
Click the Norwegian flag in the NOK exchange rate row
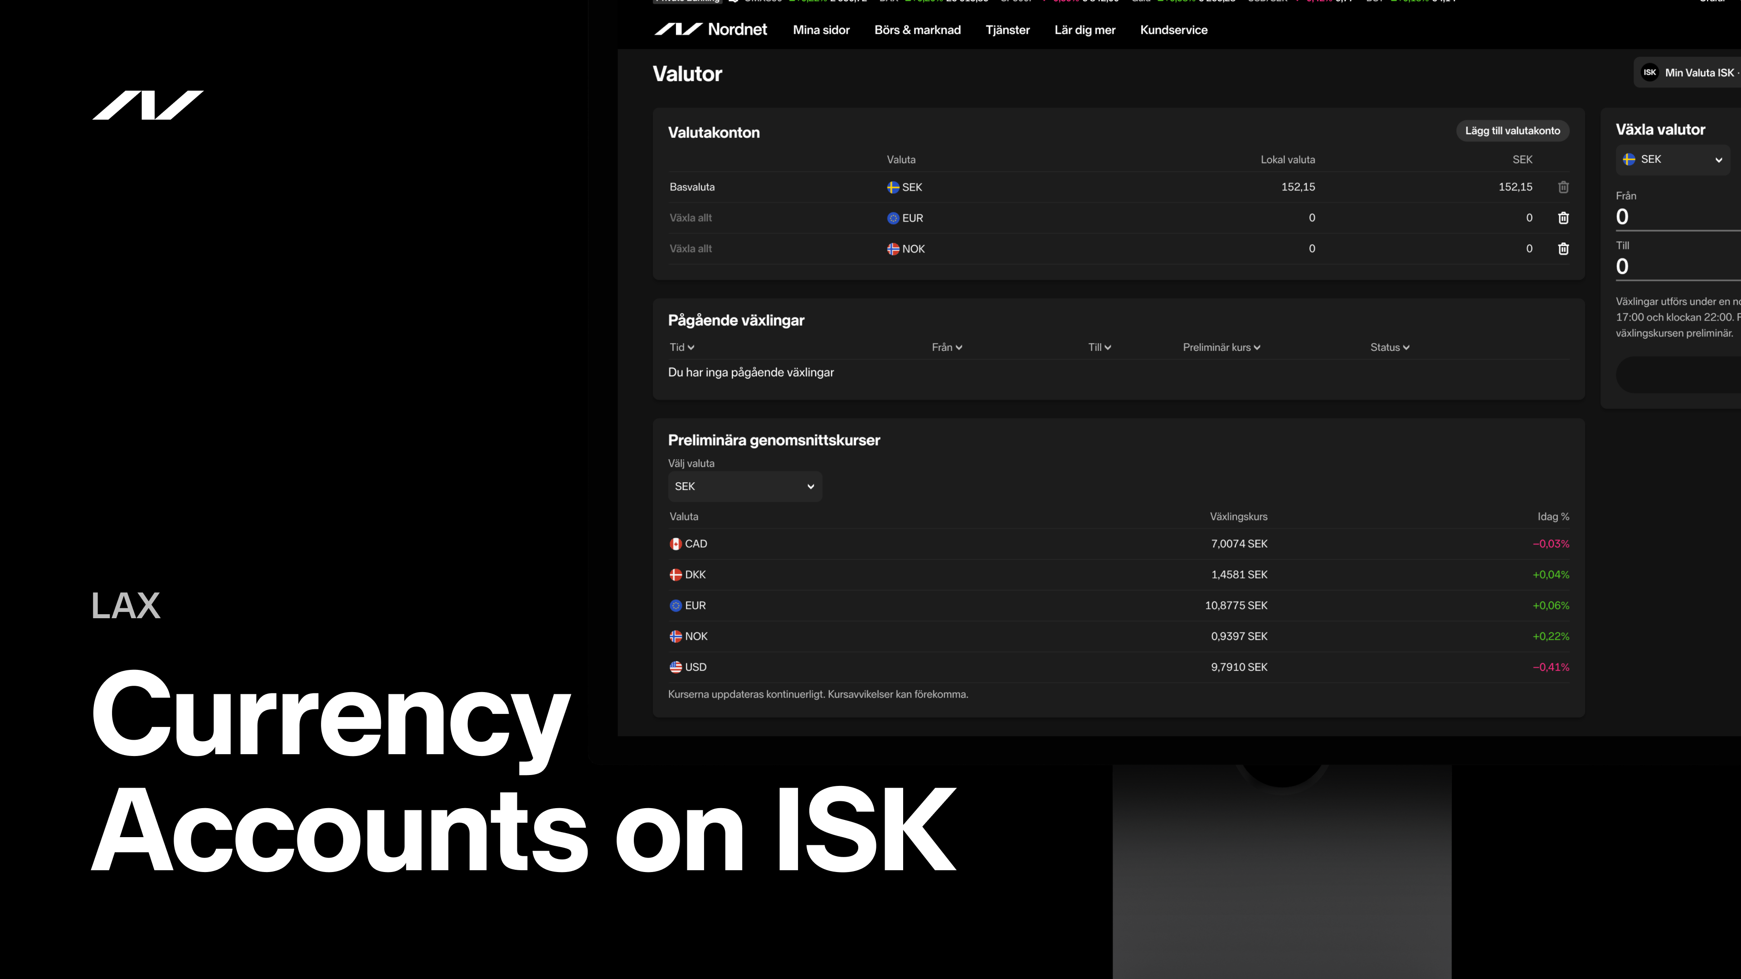click(675, 636)
